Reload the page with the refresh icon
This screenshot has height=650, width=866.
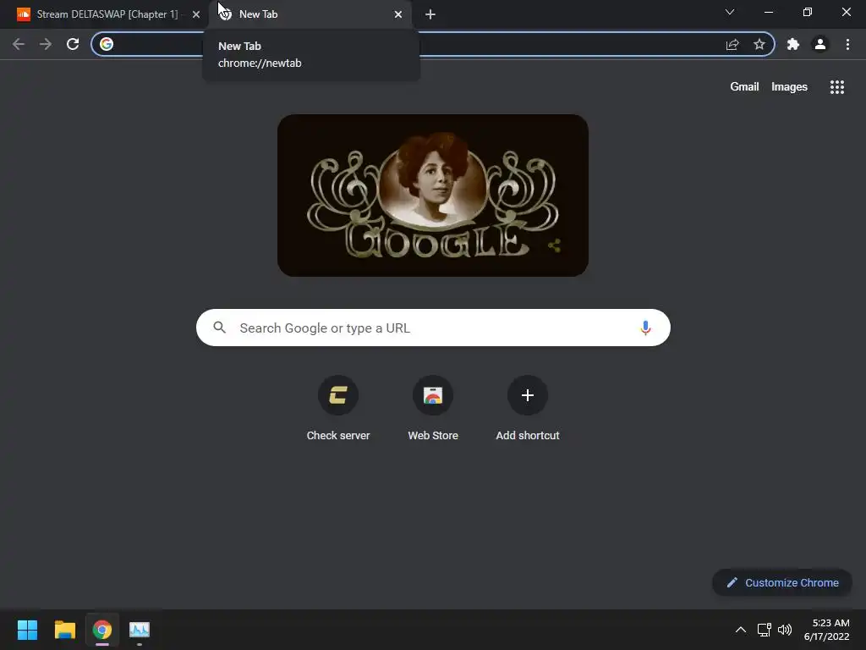(x=73, y=44)
